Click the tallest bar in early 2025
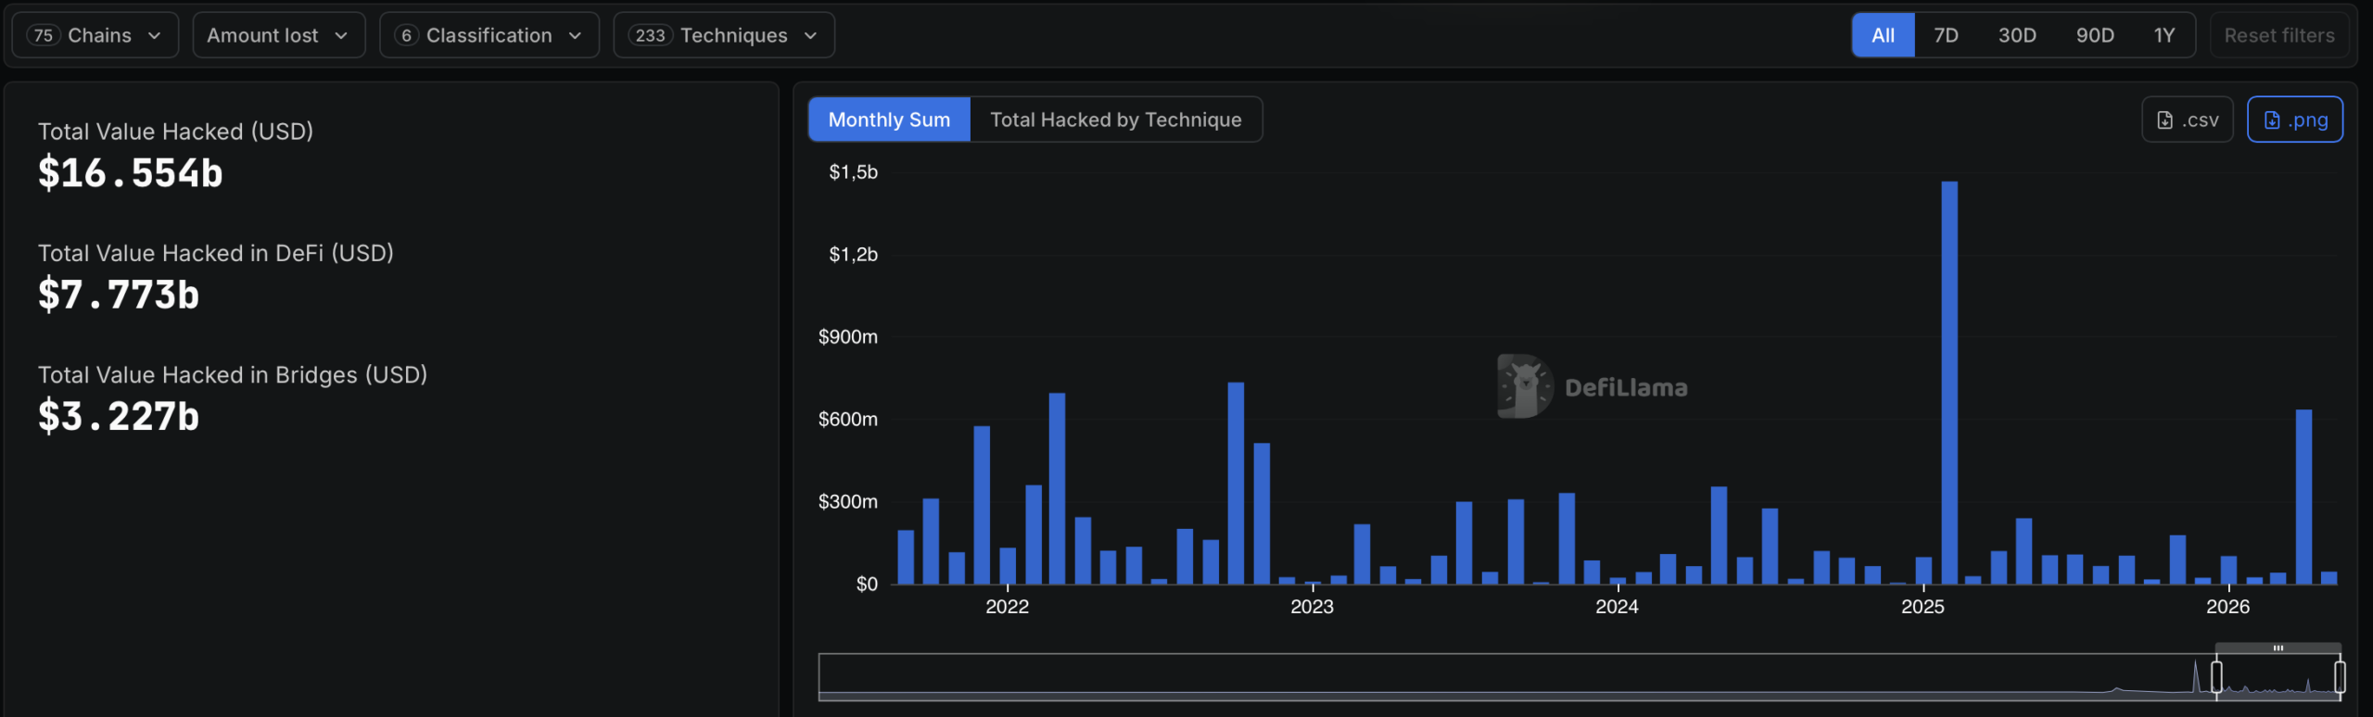The height and width of the screenshot is (717, 2373). click(1949, 383)
